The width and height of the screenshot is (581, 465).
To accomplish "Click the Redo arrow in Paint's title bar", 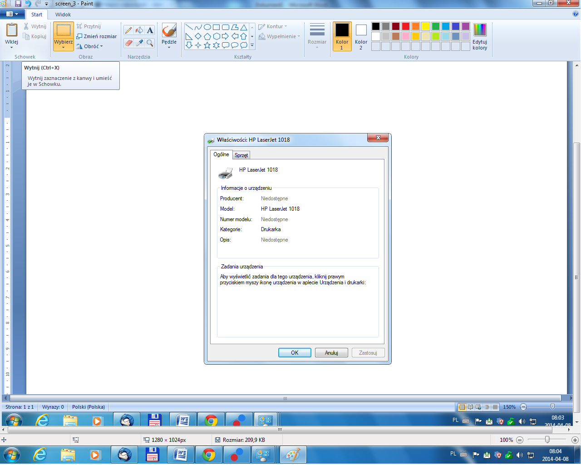I will click(x=38, y=4).
